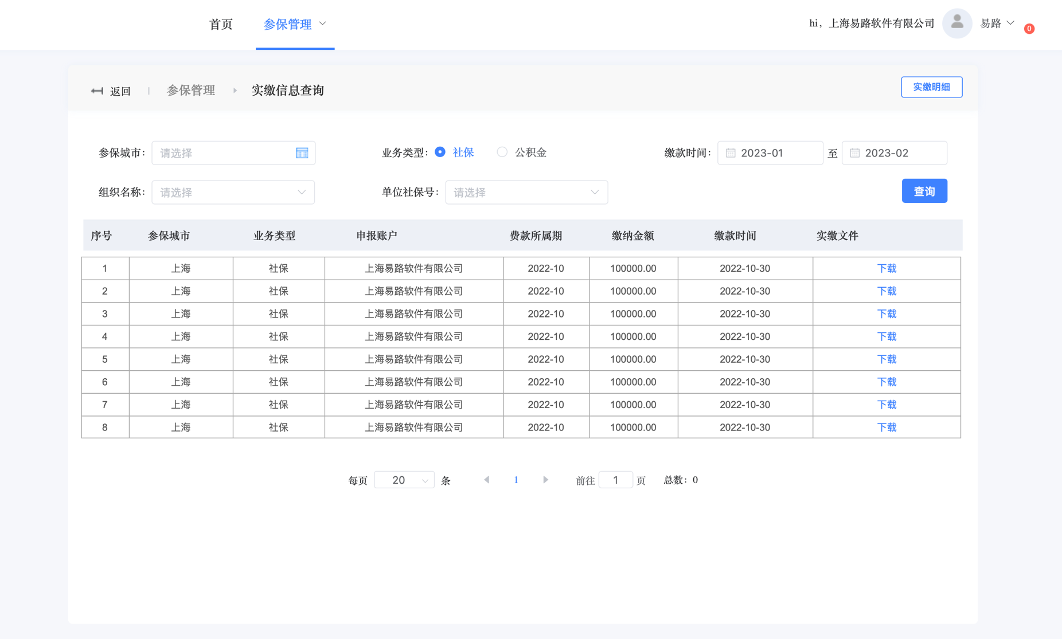The height and width of the screenshot is (639, 1062).
Task: Select the 社保 radio button
Action: (440, 152)
